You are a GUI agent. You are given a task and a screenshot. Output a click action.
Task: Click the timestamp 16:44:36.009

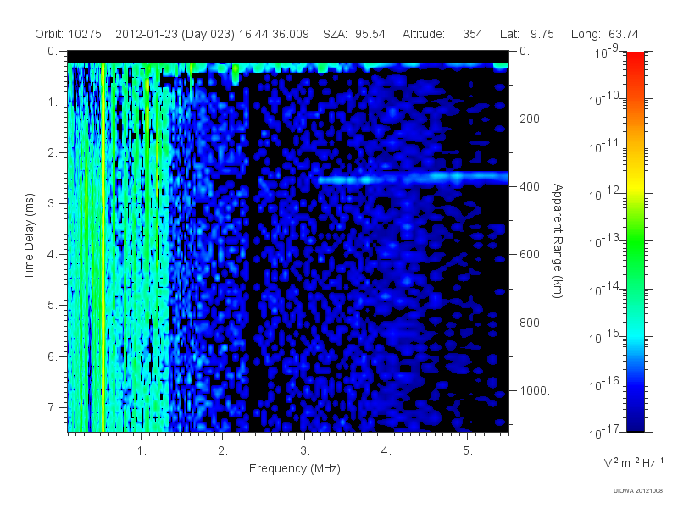coord(274,34)
